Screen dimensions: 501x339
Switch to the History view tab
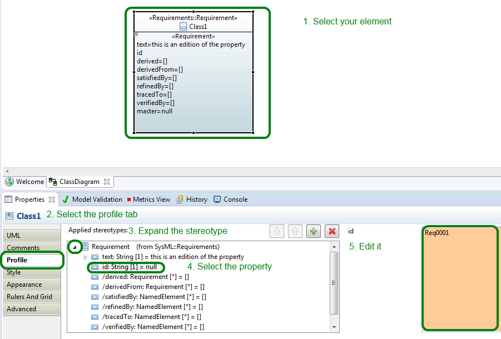tap(192, 200)
